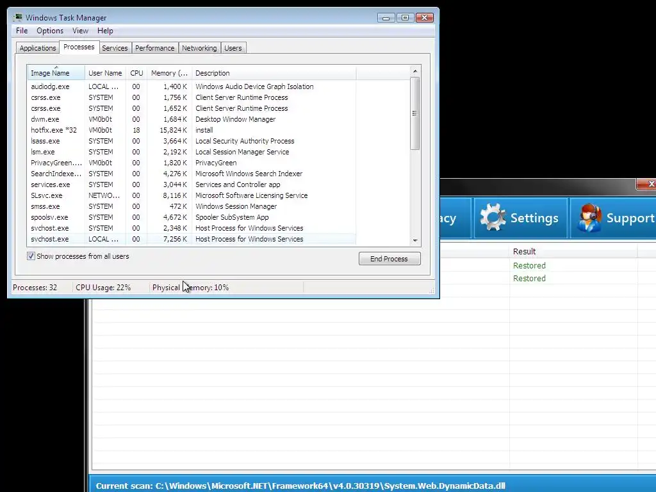The image size is (656, 492).
Task: Switch to the Services tab
Action: [x=115, y=48]
